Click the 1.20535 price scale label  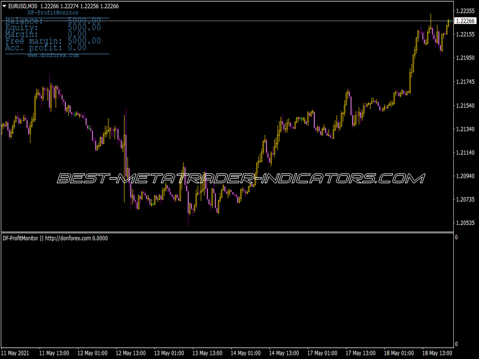tap(465, 223)
